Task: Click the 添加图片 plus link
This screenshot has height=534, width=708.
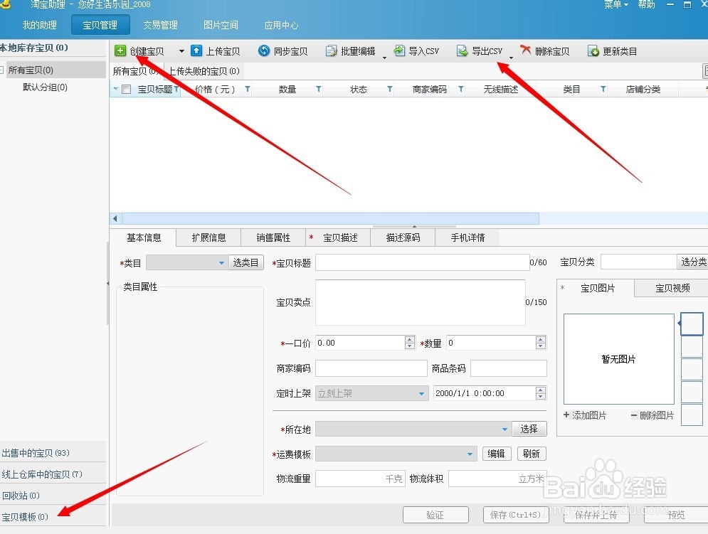Action: [x=585, y=415]
